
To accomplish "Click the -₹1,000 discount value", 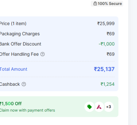I will pos(106,44).
